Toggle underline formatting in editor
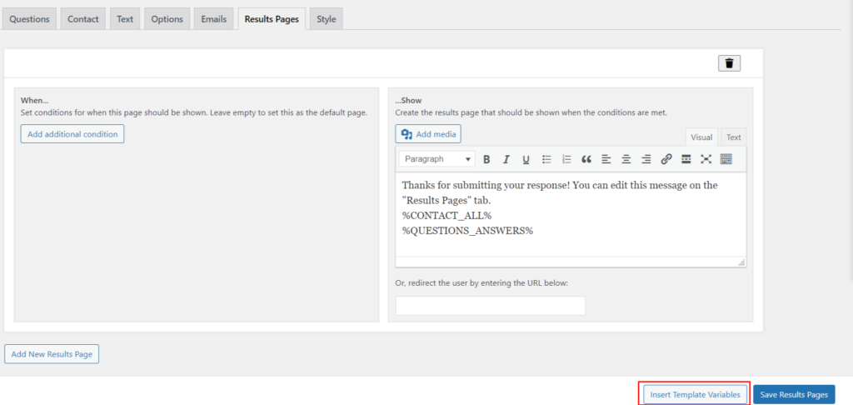 (x=526, y=159)
